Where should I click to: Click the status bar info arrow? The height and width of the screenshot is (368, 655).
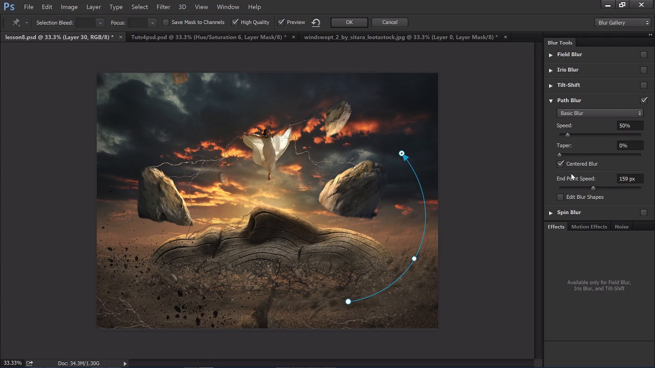coord(125,363)
